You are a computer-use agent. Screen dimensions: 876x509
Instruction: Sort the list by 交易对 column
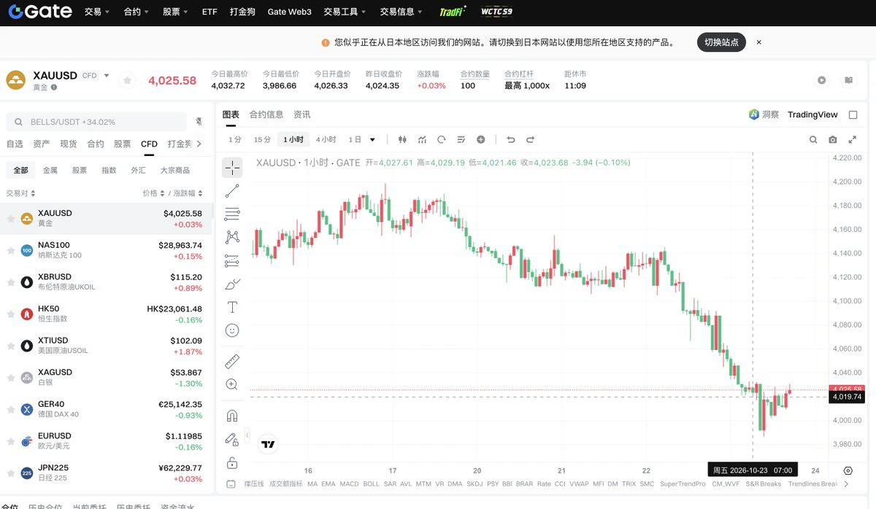coord(21,193)
